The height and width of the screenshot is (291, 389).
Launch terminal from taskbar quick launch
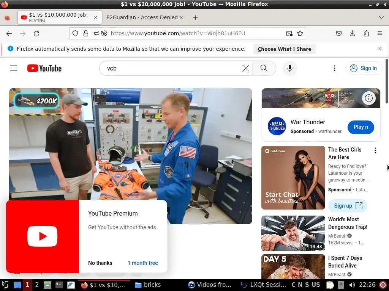pos(59,285)
